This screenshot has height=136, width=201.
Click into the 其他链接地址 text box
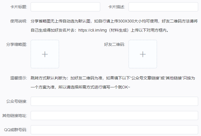pos(114,116)
